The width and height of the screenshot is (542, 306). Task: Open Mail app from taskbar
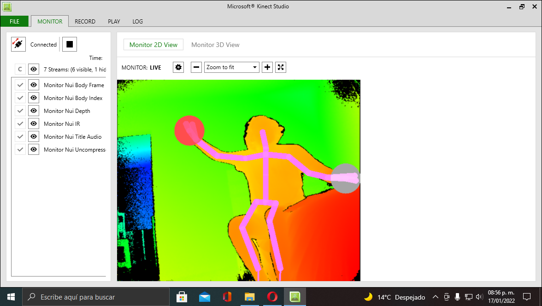[204, 297]
